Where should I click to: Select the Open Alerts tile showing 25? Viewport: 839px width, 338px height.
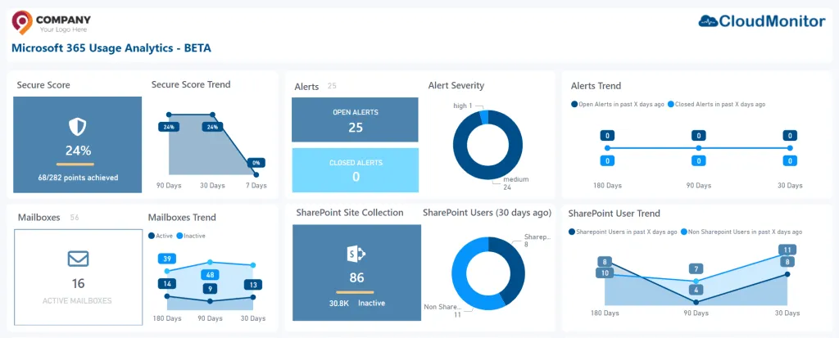[356, 119]
